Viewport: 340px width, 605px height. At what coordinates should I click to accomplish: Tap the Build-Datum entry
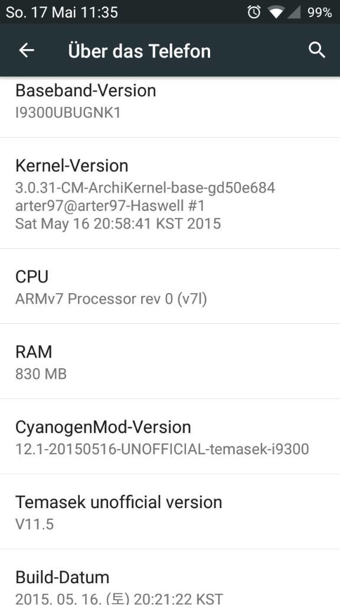tap(170, 577)
